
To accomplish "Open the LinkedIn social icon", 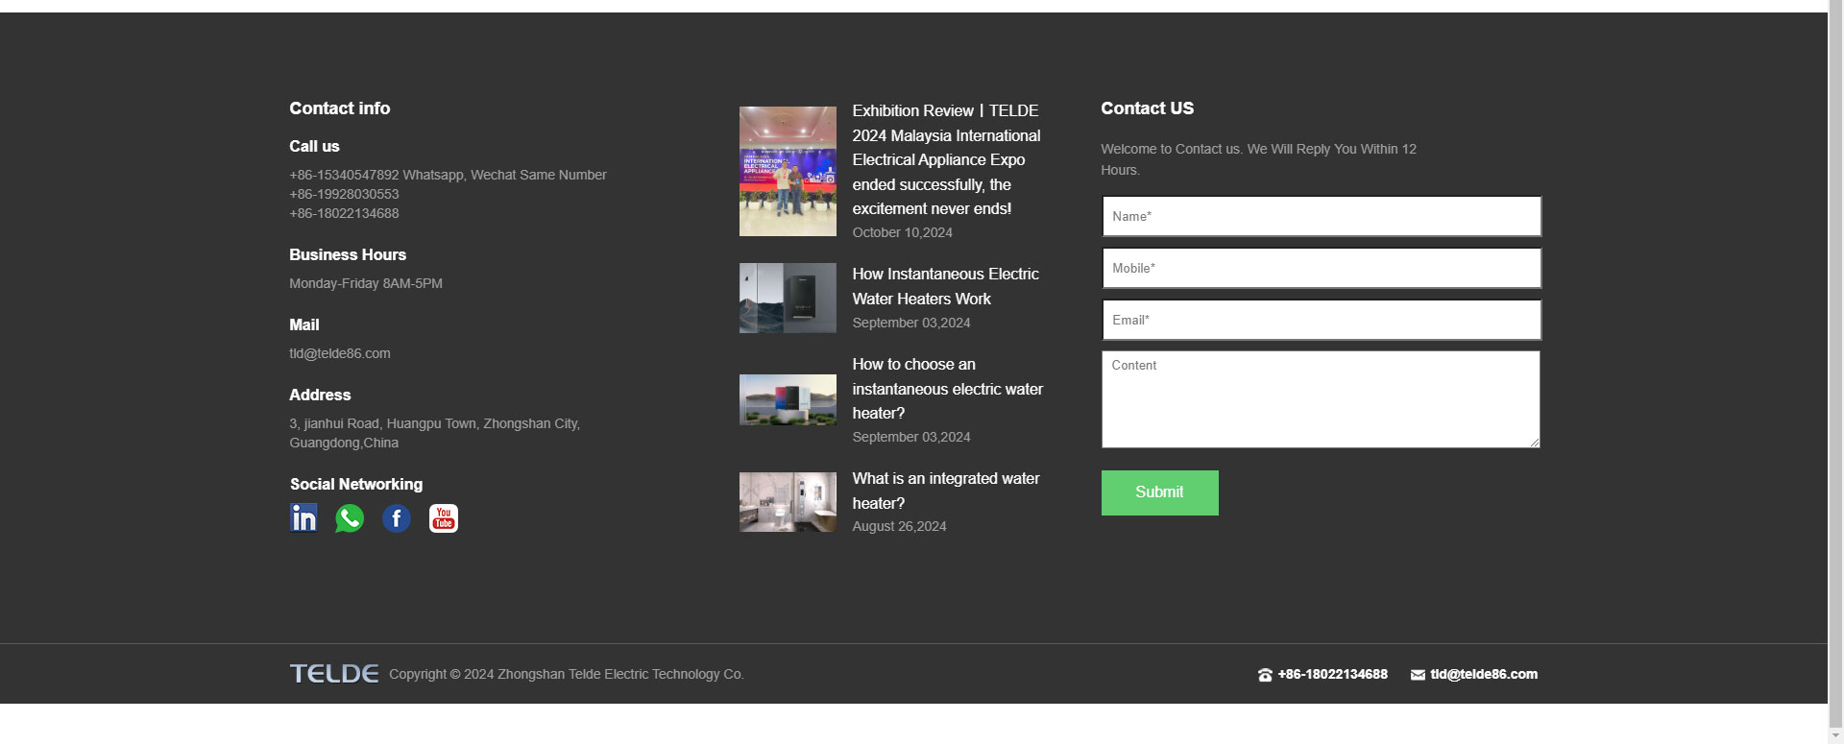I will [x=303, y=518].
